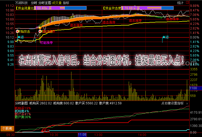
Task: Click the red layout icon beside 统计
Action: point(187,2)
